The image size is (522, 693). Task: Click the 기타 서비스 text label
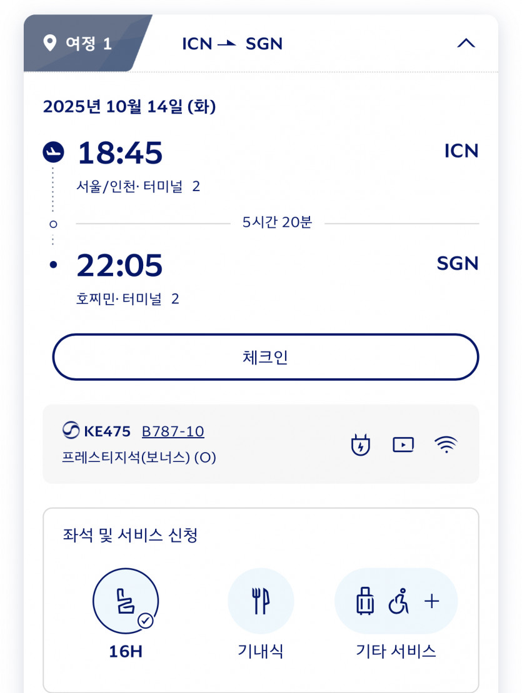click(x=396, y=652)
